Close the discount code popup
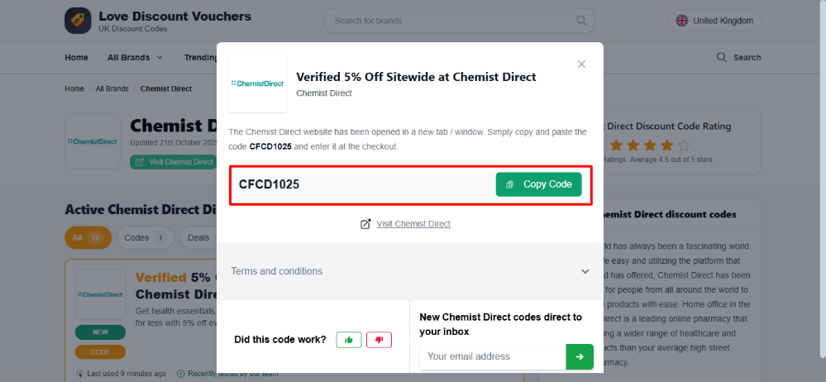The image size is (826, 382). tap(581, 64)
